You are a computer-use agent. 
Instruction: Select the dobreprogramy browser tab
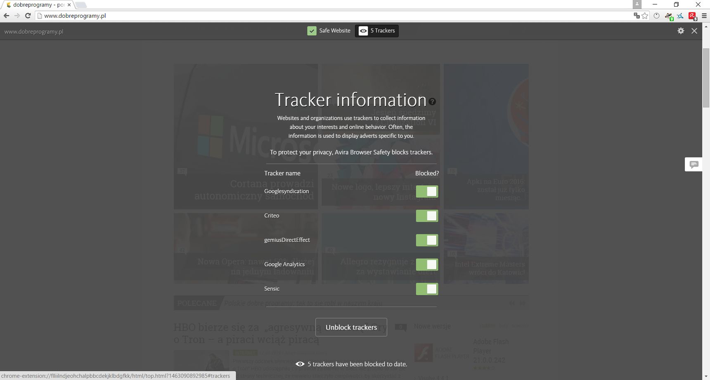37,5
